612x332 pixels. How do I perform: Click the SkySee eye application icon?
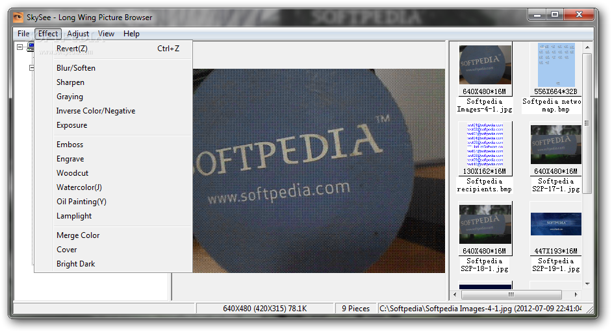18,18
